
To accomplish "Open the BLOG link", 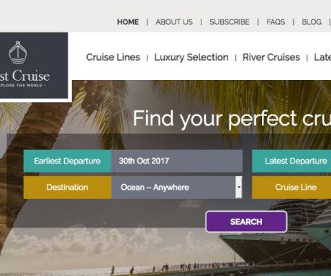I will click(312, 22).
